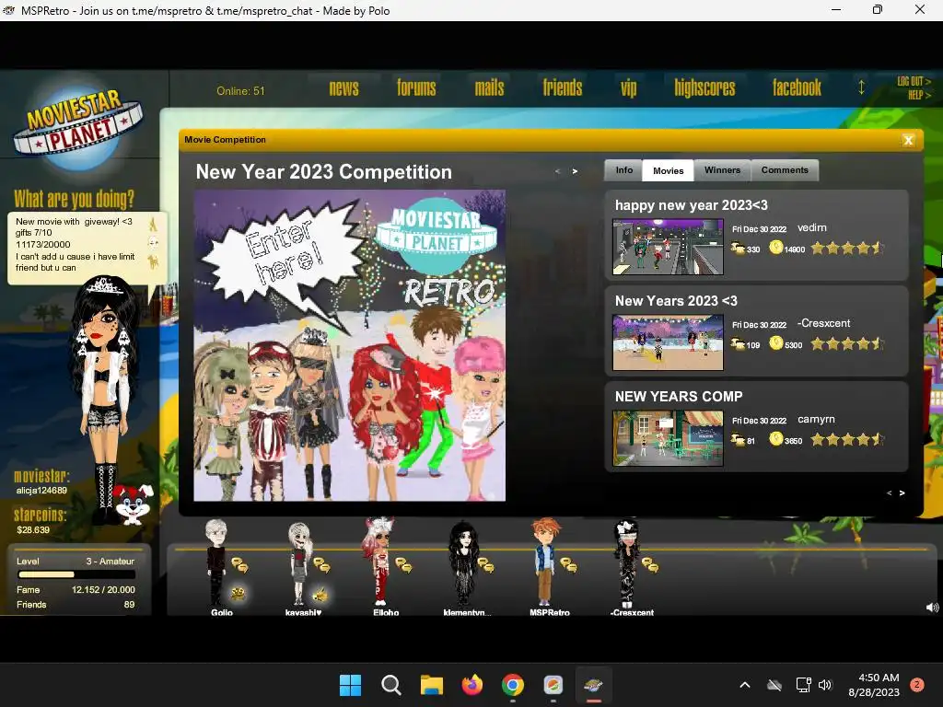Open the competition poster image
Image resolution: width=943 pixels, height=707 pixels.
click(x=349, y=346)
